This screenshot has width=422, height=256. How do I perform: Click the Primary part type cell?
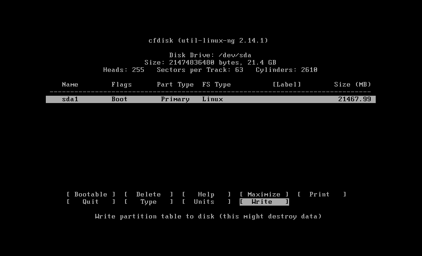[x=175, y=99]
